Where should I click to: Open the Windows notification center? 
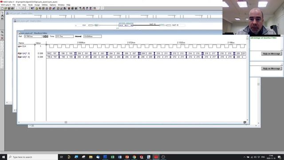(279, 157)
